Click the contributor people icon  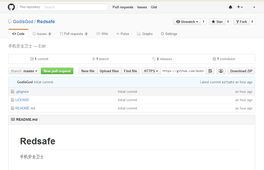click(x=214, y=59)
